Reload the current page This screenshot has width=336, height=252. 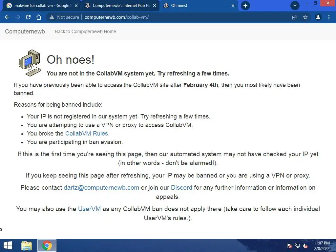28,17
